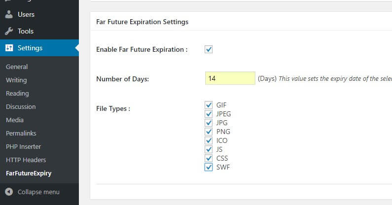
Task: Toggle the PNG file type checkbox
Action: click(x=209, y=132)
